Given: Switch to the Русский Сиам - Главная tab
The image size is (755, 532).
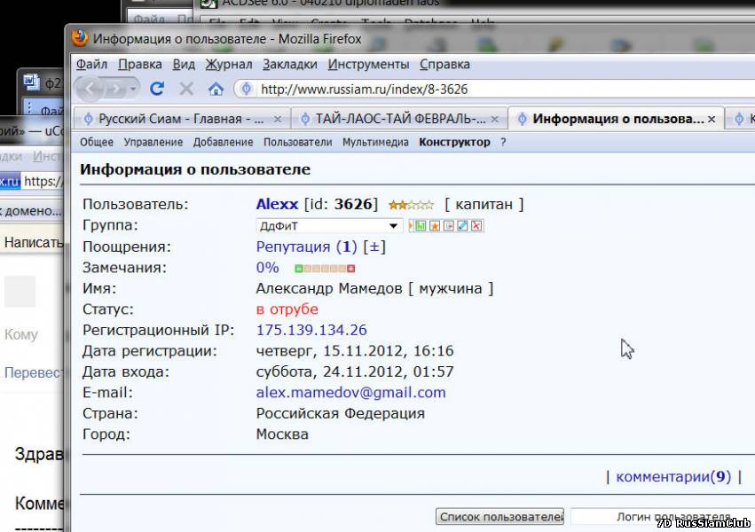Looking at the screenshot, I should pyautogui.click(x=182, y=119).
